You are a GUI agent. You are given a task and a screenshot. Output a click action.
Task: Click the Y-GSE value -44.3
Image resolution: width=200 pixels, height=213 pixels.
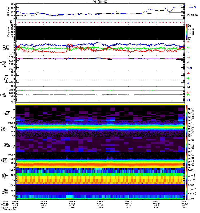[128, 203]
